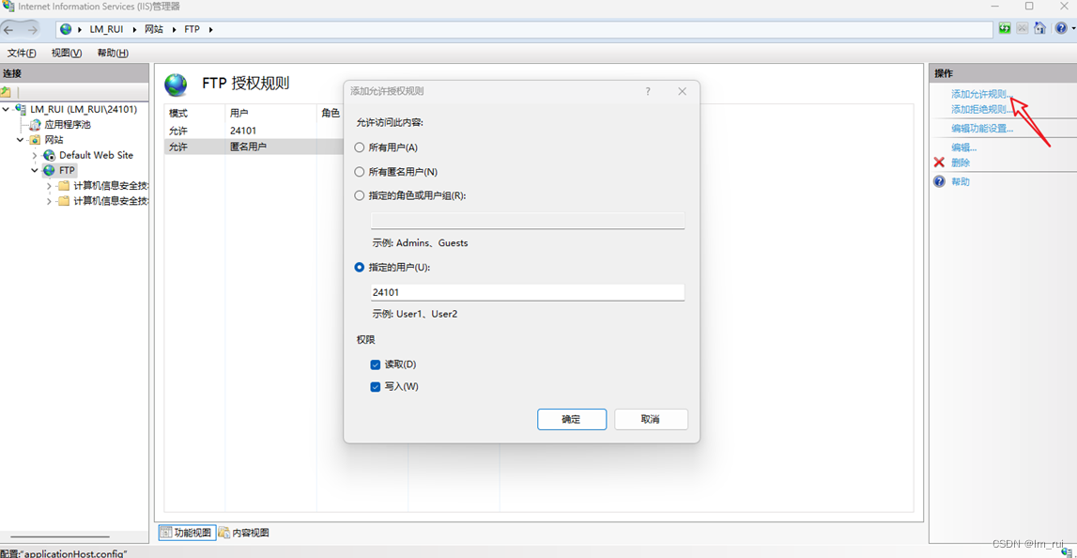Image resolution: width=1077 pixels, height=558 pixels.
Task: Expand the first 计算机信息安全技 folder
Action: pyautogui.click(x=49, y=186)
